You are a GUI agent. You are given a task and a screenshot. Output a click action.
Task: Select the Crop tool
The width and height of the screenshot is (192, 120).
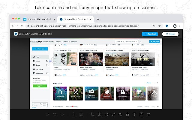93,114
